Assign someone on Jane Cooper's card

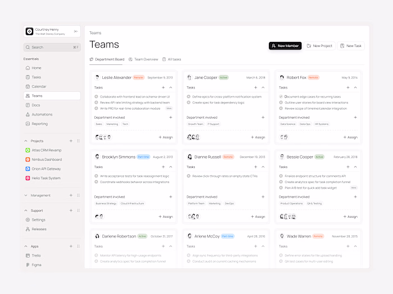[x=258, y=137]
